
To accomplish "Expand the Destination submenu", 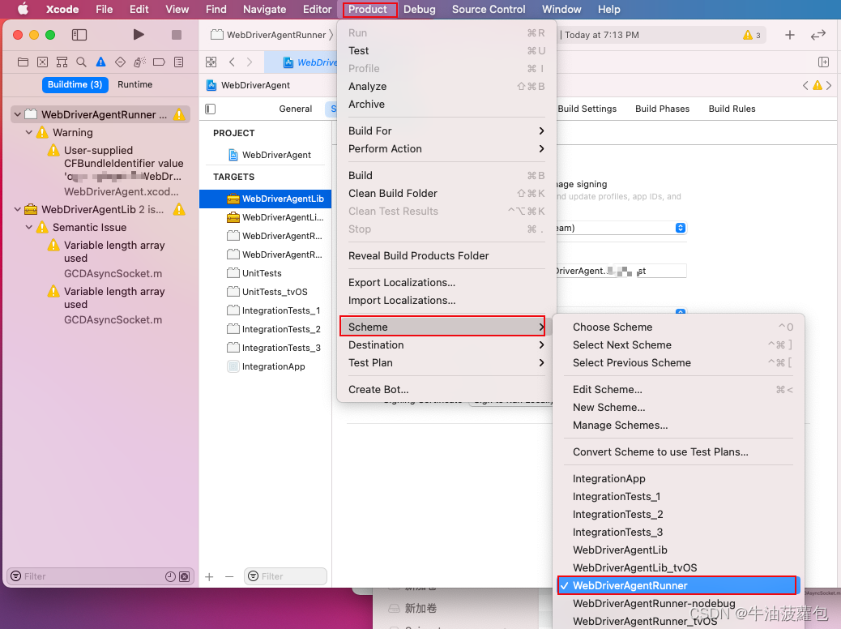I will pos(446,345).
